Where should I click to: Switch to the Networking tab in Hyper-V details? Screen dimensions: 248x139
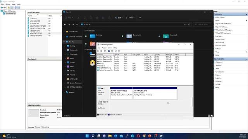pos(45,127)
